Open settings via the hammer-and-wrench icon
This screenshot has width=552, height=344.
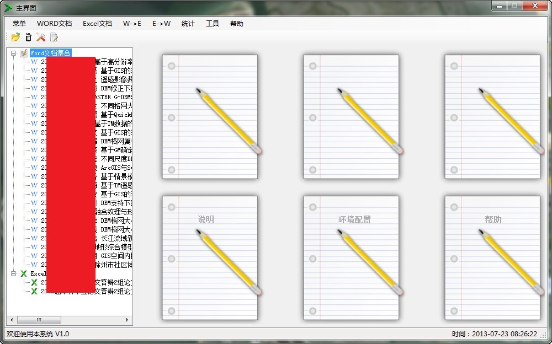[x=40, y=37]
